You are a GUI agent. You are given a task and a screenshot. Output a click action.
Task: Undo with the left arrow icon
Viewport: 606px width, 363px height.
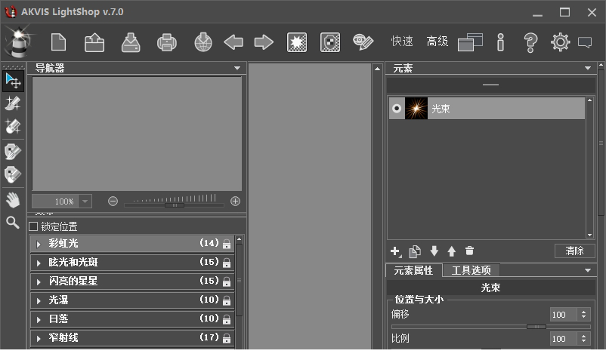[233, 42]
